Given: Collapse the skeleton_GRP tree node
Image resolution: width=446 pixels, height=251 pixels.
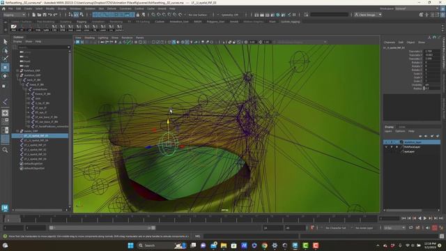Looking at the screenshot, I should click(17, 75).
